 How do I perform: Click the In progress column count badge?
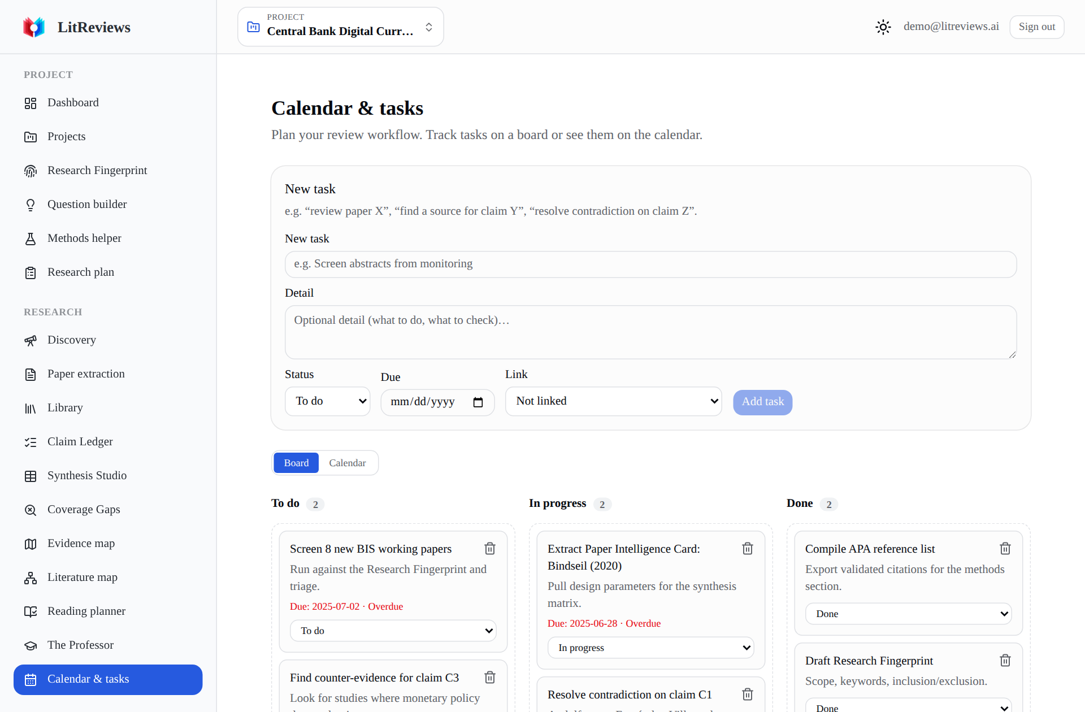[602, 504]
